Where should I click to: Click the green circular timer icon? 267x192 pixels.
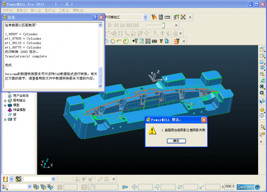coord(126,41)
